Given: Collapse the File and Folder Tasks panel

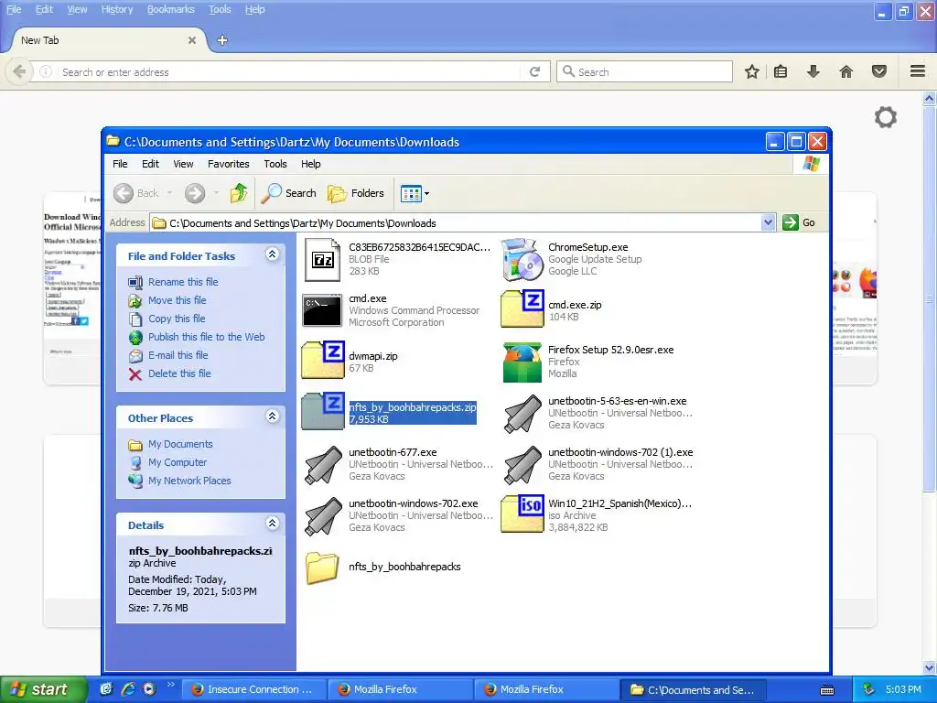Looking at the screenshot, I should (x=272, y=254).
